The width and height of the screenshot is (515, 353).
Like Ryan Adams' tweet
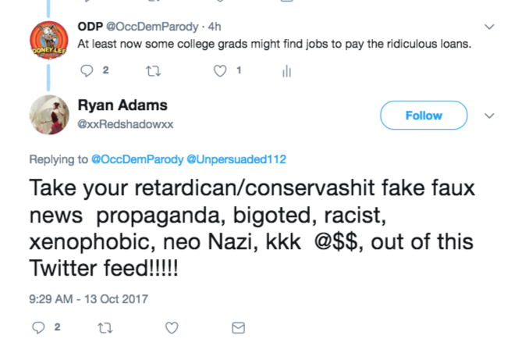pyautogui.click(x=172, y=328)
